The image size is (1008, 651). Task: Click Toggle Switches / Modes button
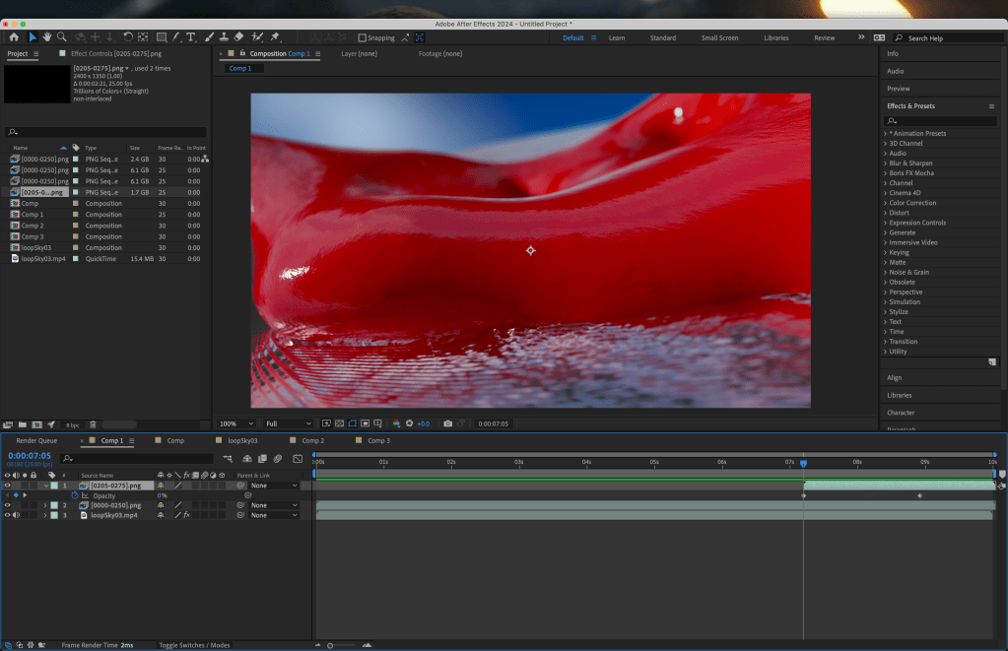(194, 645)
